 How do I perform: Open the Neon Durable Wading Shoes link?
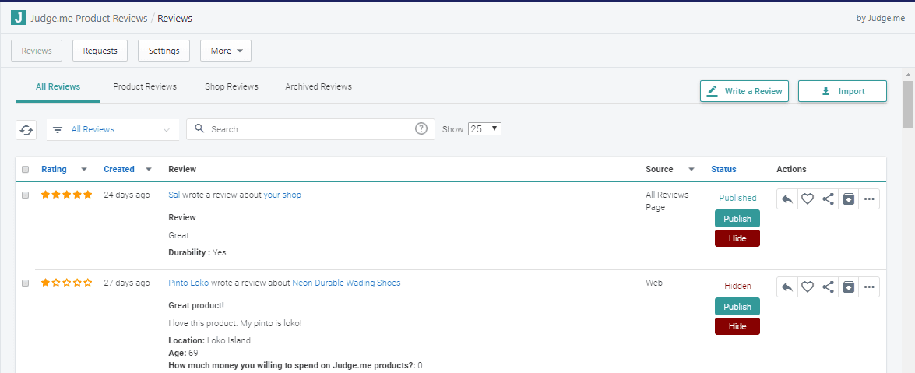(x=347, y=283)
